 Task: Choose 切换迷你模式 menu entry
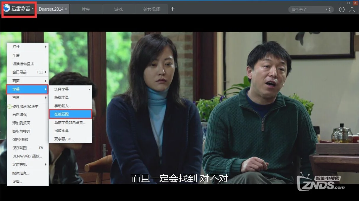pyautogui.click(x=28, y=64)
